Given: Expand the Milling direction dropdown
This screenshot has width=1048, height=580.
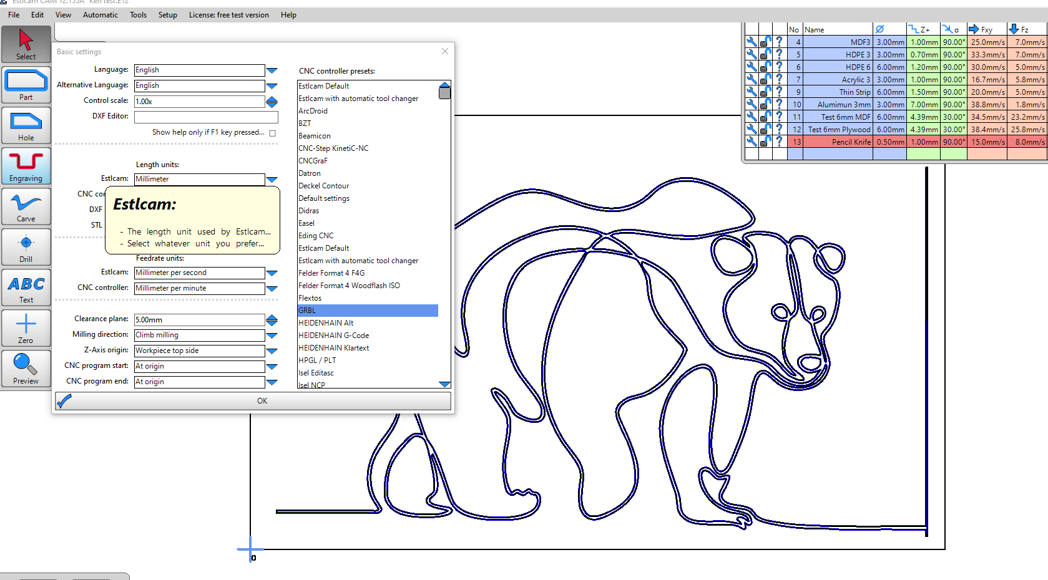Looking at the screenshot, I should [x=272, y=336].
